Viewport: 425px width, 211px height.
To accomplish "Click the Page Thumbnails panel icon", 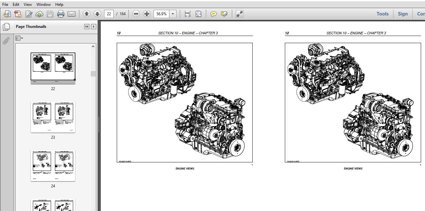I will click(x=6, y=27).
